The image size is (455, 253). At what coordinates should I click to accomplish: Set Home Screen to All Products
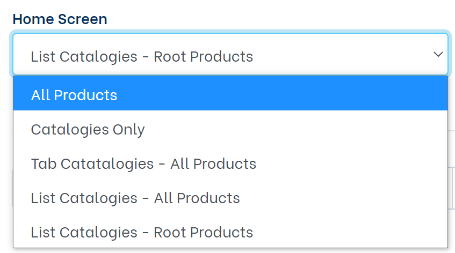[74, 95]
